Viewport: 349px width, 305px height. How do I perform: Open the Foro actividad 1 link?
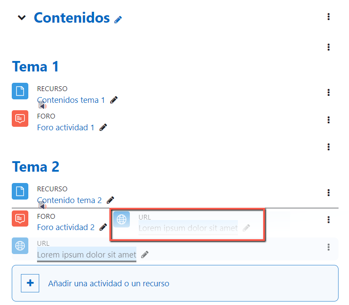pos(66,128)
